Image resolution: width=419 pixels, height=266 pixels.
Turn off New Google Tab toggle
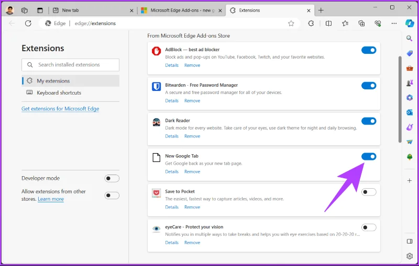coord(369,156)
